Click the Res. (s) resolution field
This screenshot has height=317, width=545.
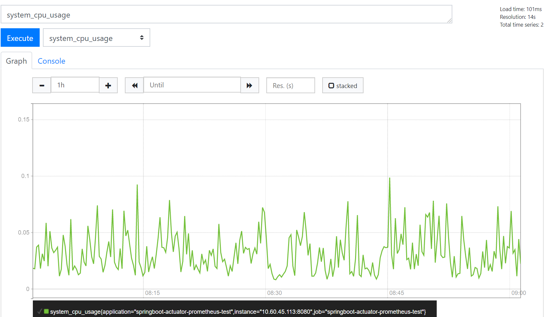coord(291,85)
